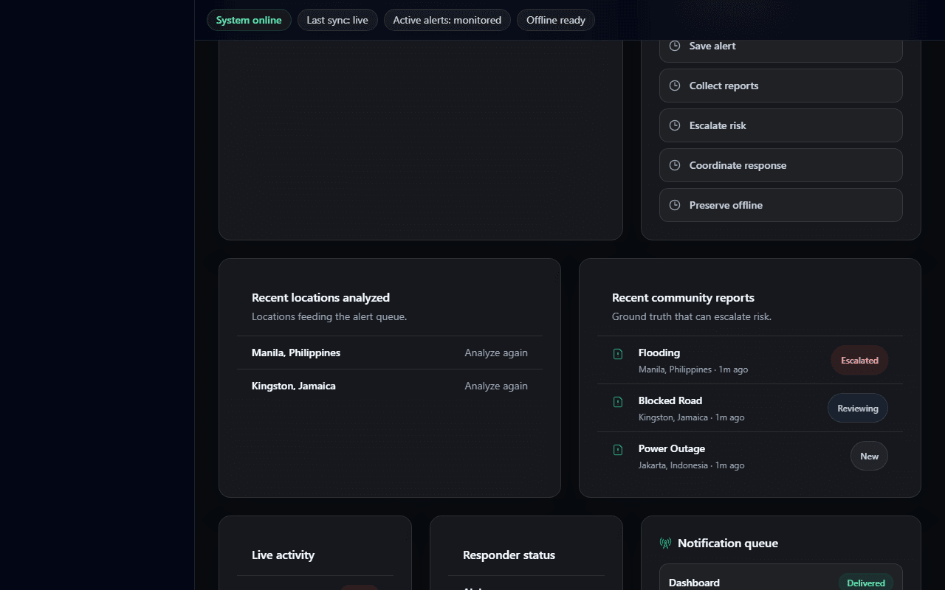Click the Delivered badge in Notification queue
This screenshot has width=945, height=590.
point(866,583)
